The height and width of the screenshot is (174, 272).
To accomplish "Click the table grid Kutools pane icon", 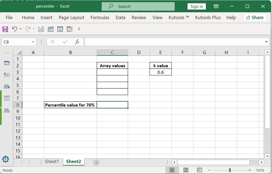I will point(7,98).
